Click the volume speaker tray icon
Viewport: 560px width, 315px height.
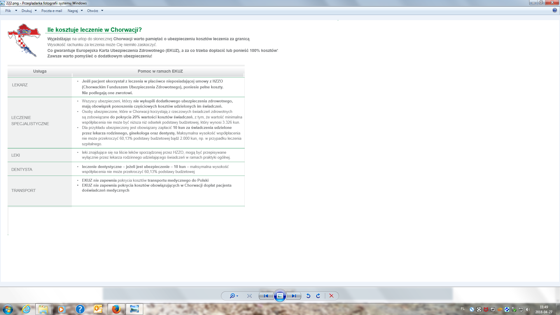coord(528,309)
